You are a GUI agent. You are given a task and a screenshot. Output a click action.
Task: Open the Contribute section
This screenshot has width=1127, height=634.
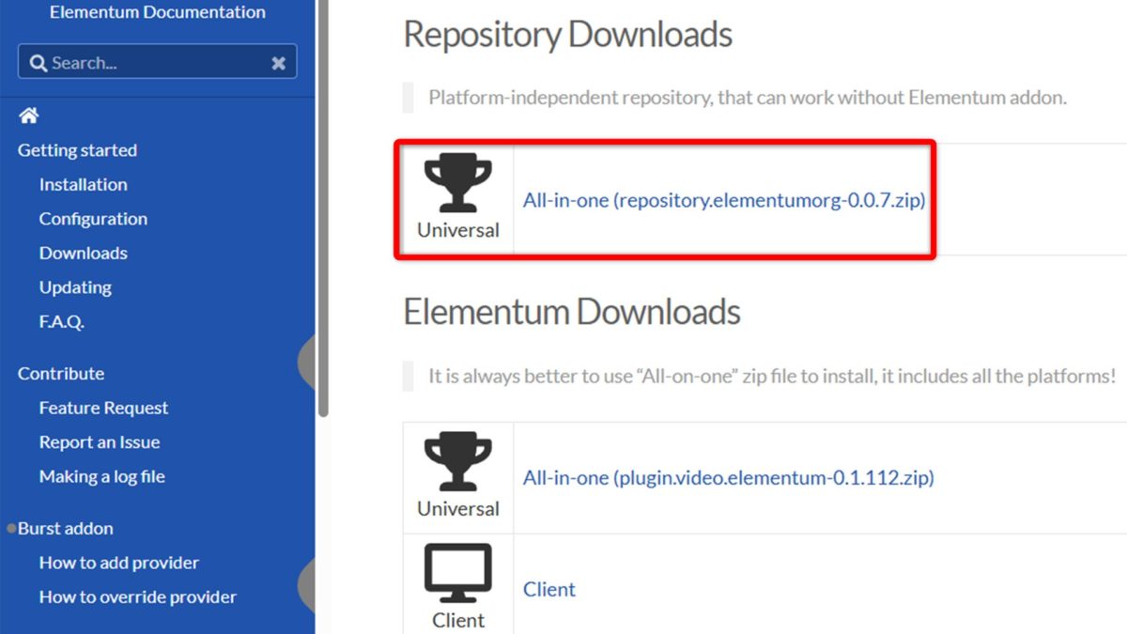coord(61,373)
